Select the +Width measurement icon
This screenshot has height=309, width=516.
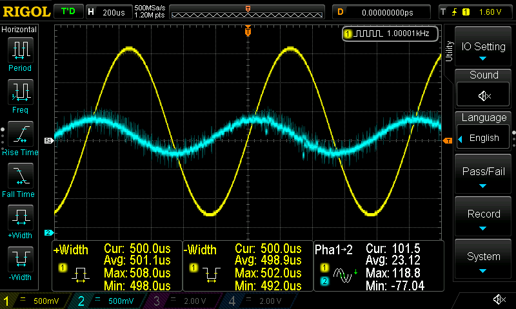(20, 219)
